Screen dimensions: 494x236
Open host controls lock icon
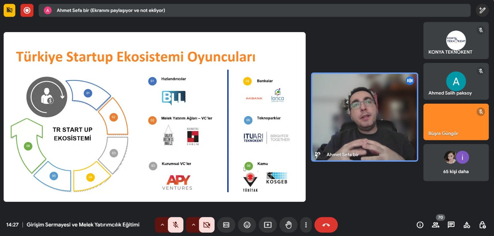tap(483, 225)
